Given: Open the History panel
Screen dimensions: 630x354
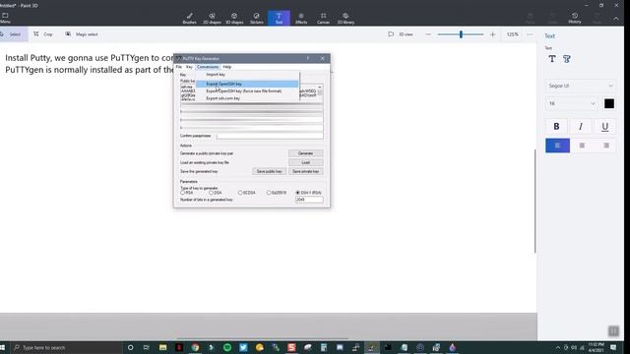Looking at the screenshot, I should click(x=575, y=18).
